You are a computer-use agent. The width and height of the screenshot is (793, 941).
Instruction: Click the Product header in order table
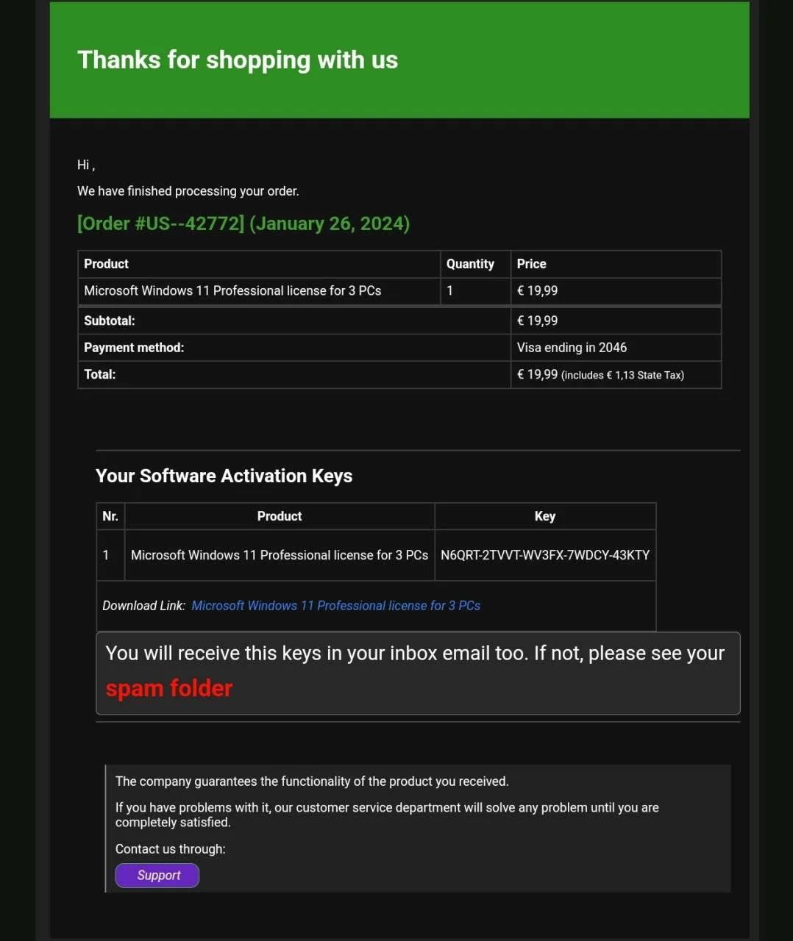pos(106,264)
